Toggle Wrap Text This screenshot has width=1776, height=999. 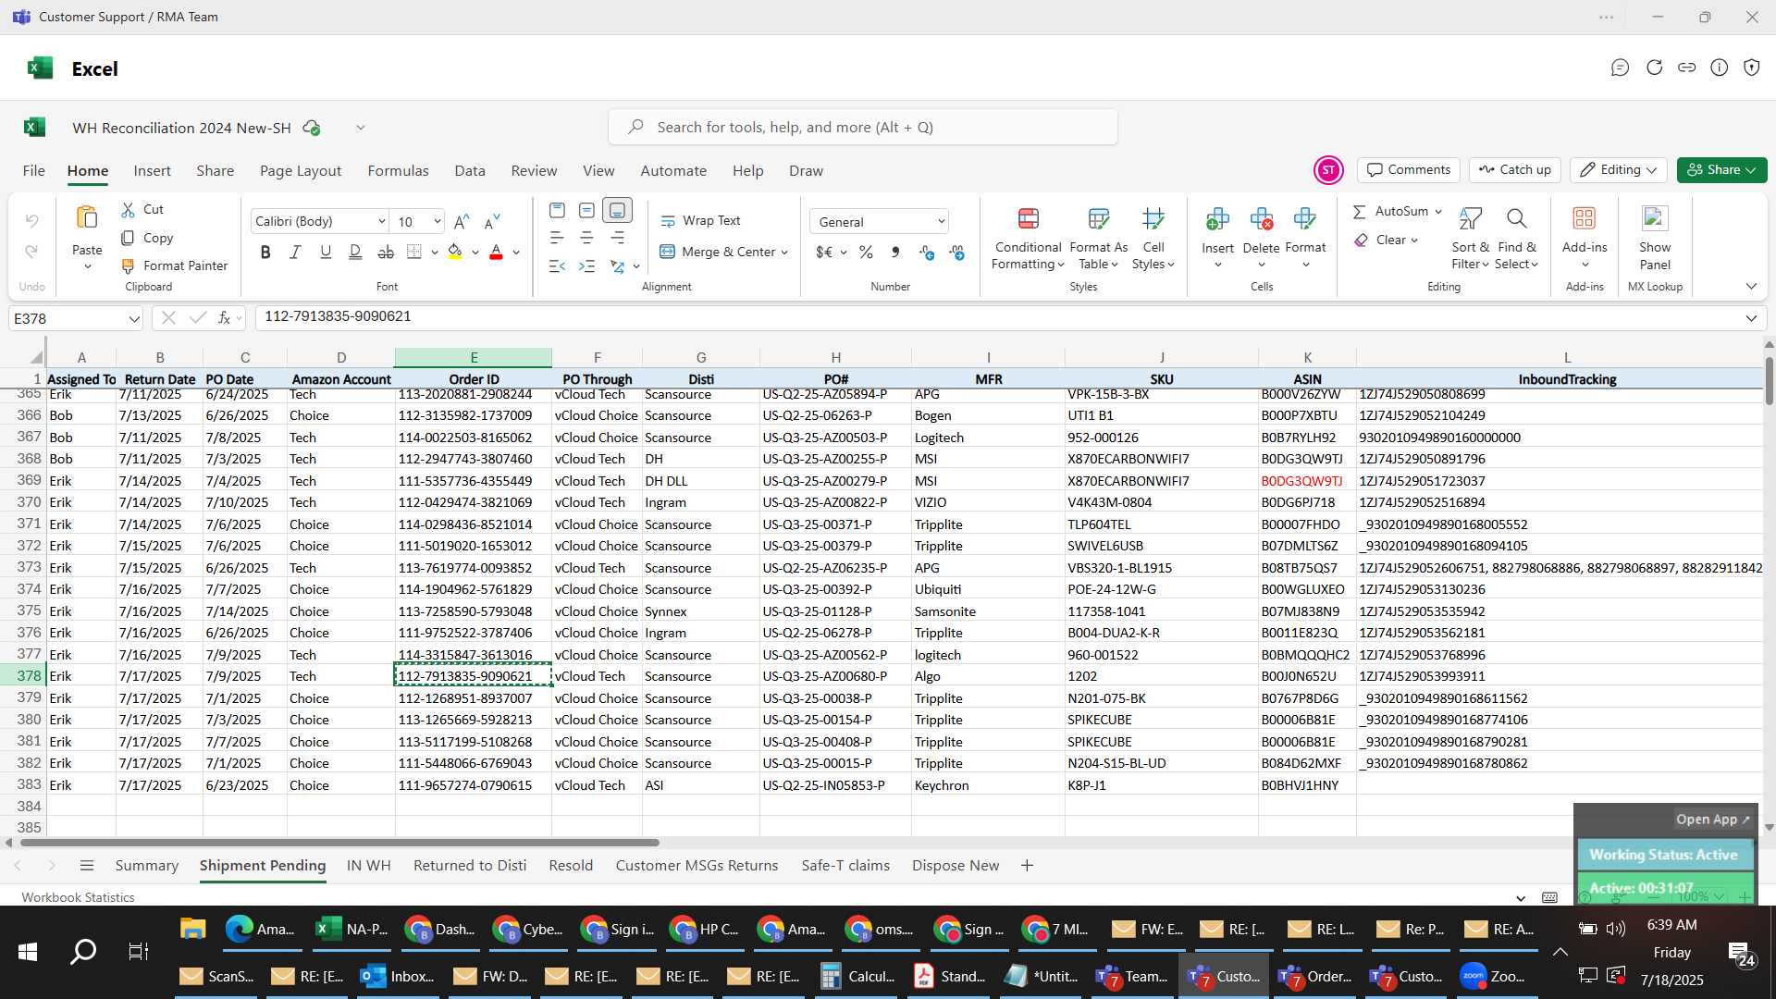700,221
